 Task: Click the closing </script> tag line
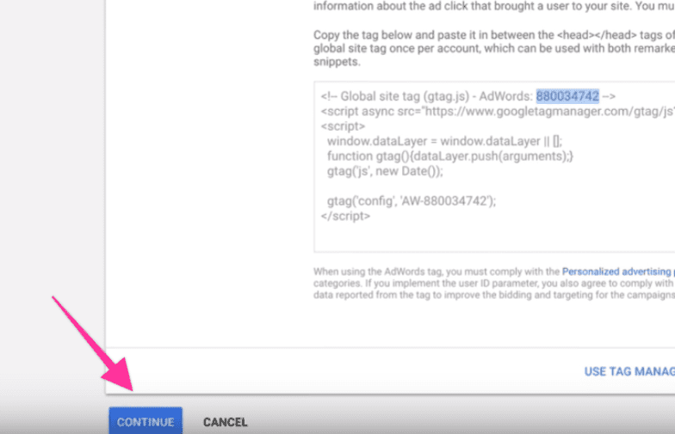[x=345, y=217]
